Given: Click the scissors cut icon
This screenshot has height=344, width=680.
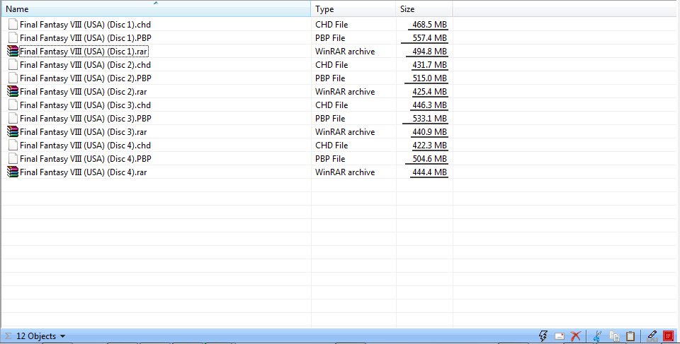Looking at the screenshot, I should point(598,336).
